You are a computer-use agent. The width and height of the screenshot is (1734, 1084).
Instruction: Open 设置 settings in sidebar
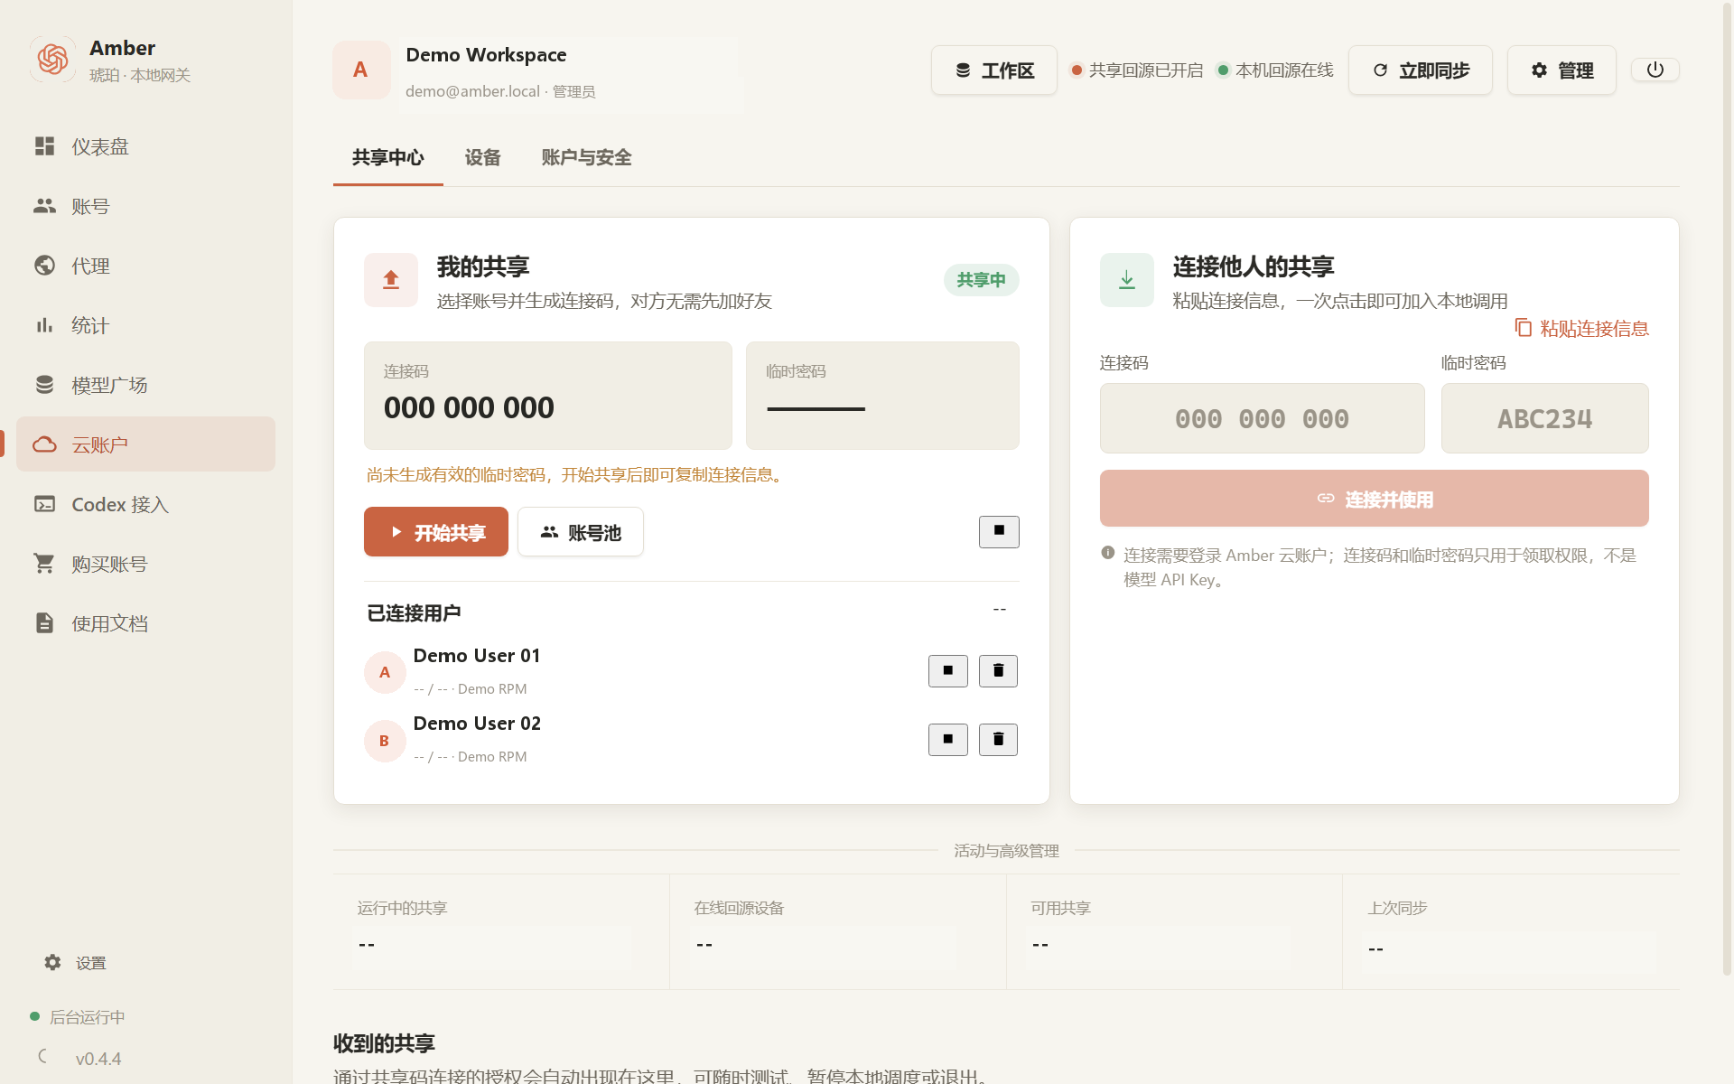click(x=76, y=963)
